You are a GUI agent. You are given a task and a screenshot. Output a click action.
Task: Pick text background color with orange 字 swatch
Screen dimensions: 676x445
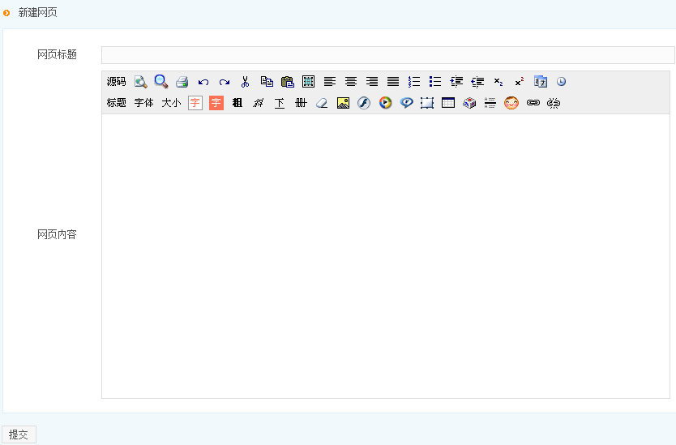216,103
